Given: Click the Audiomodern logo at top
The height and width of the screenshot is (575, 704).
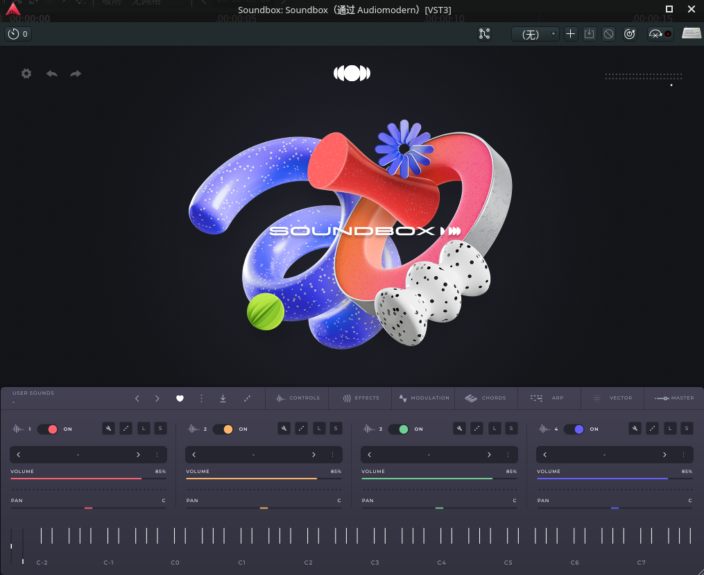Looking at the screenshot, I should 352,73.
